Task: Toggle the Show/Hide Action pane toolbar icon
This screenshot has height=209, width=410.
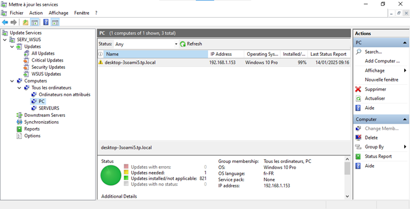Action: pyautogui.click(x=55, y=23)
